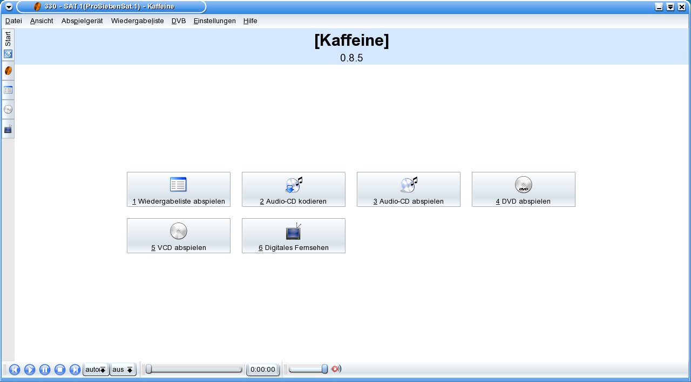Viewport: 691px width, 382px height.
Task: Stop playback with the stop button
Action: [x=60, y=370]
